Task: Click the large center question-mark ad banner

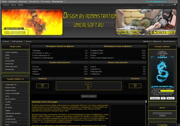Action: (x=89, y=86)
